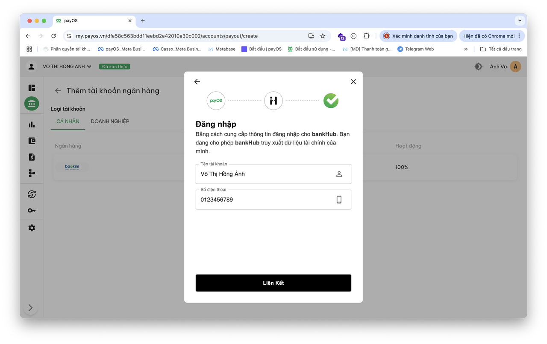
Task: Go back from Thêm tài khoản ngân hàng page
Action: pyautogui.click(x=58, y=91)
